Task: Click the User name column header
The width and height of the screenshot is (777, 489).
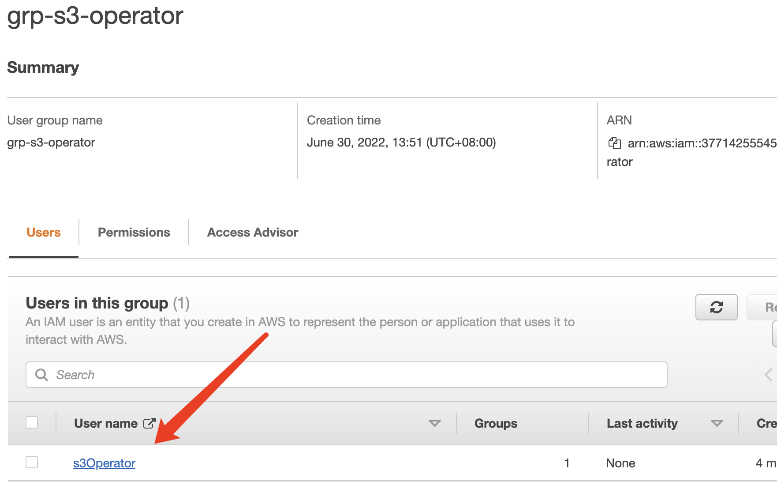Action: click(x=106, y=423)
